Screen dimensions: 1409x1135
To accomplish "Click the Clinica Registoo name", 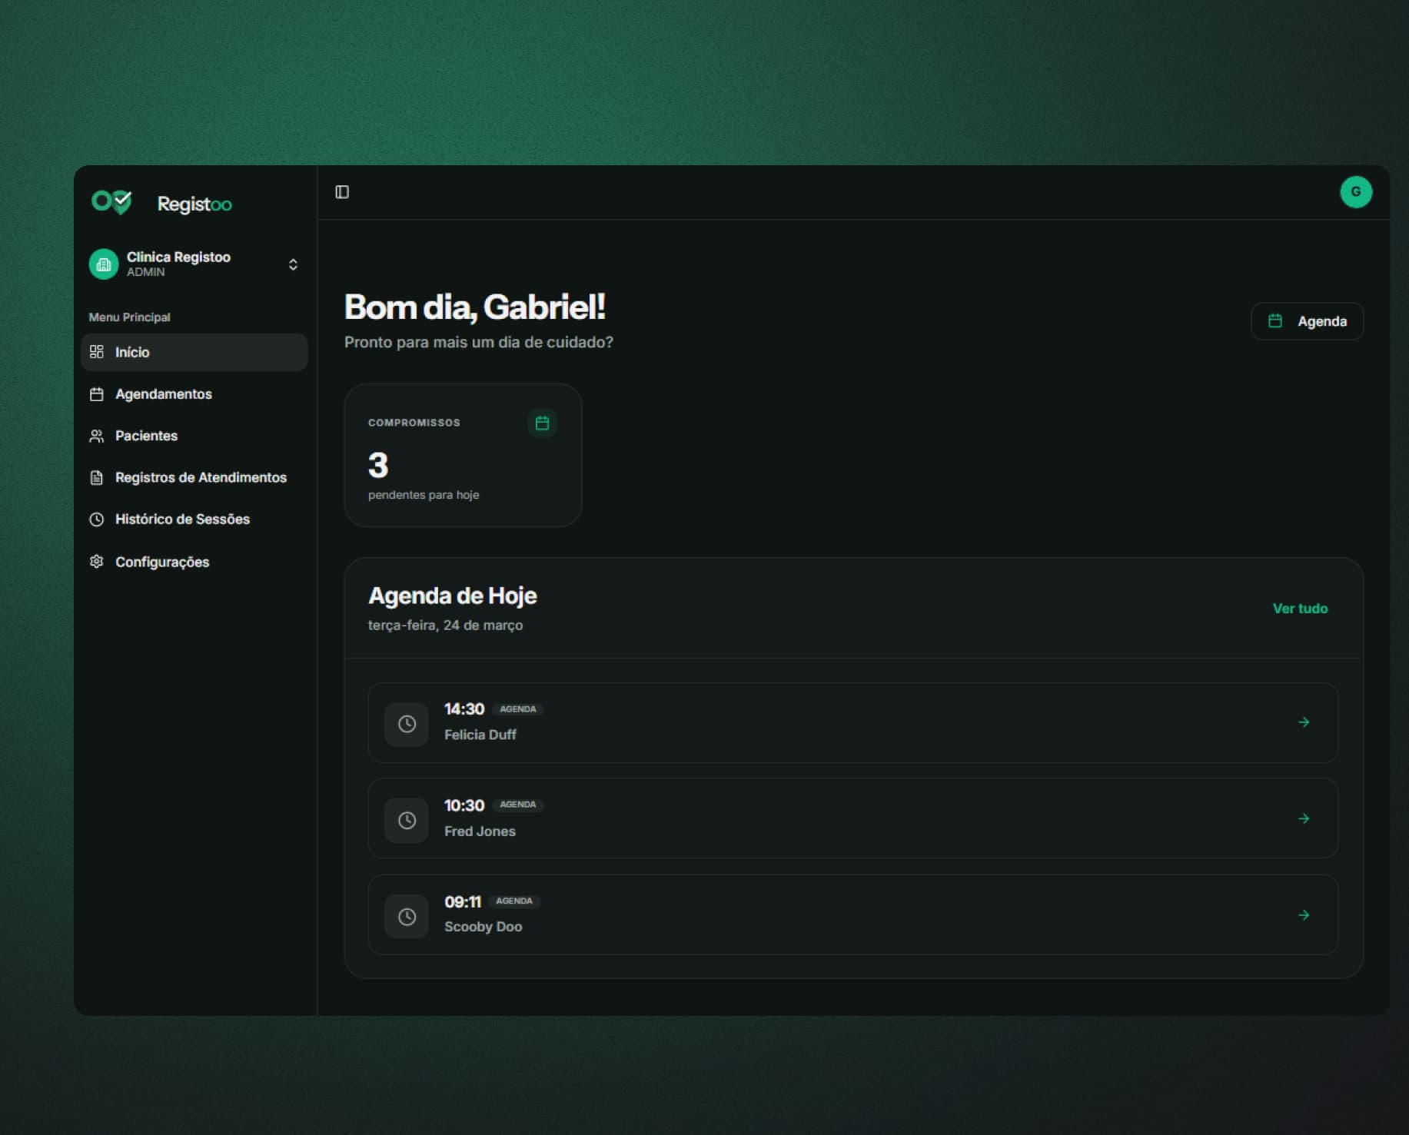I will 178,257.
